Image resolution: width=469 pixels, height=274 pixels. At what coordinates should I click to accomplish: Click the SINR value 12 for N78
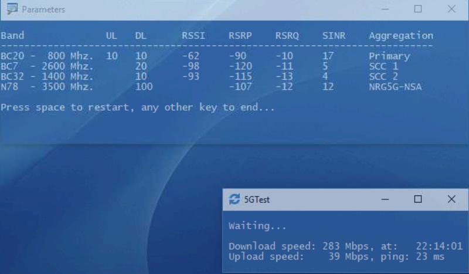[328, 87]
